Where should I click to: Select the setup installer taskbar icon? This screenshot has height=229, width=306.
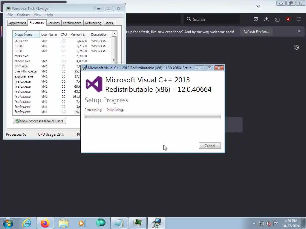coord(156,223)
